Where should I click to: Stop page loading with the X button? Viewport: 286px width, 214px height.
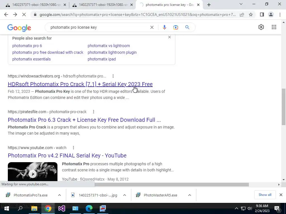[x=24, y=14]
